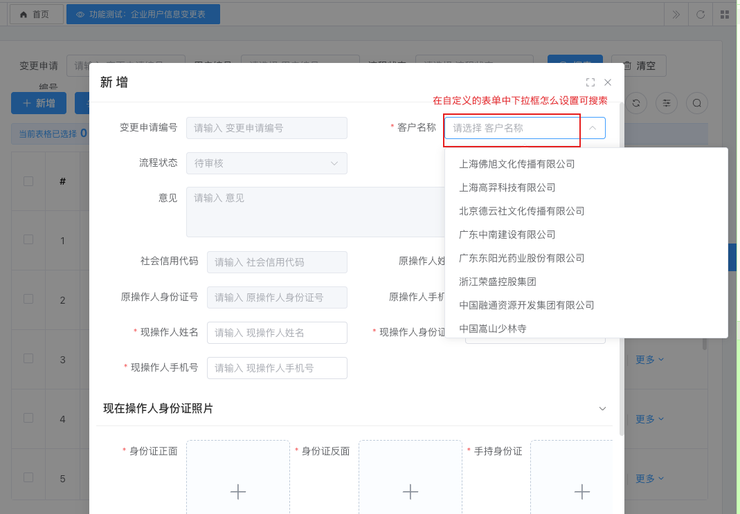Collapse the 客户名称 dropdown using its arrow

593,128
